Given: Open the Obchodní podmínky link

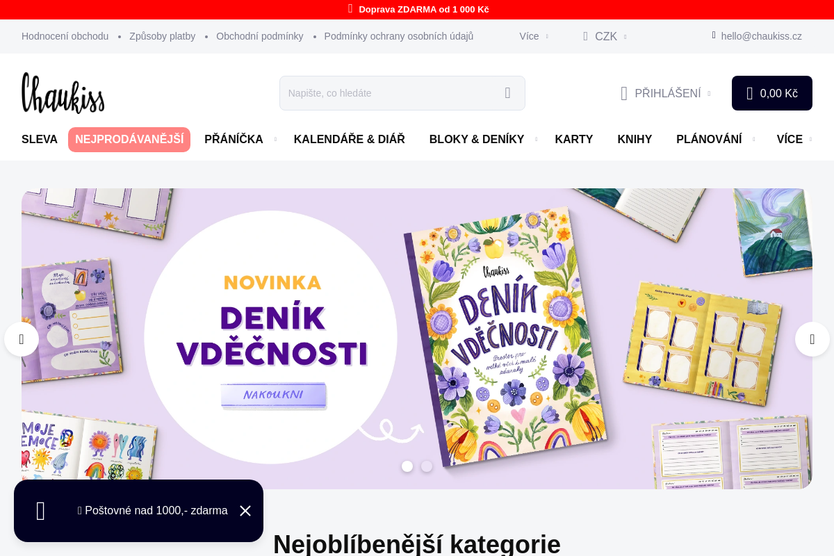Looking at the screenshot, I should pos(260,36).
